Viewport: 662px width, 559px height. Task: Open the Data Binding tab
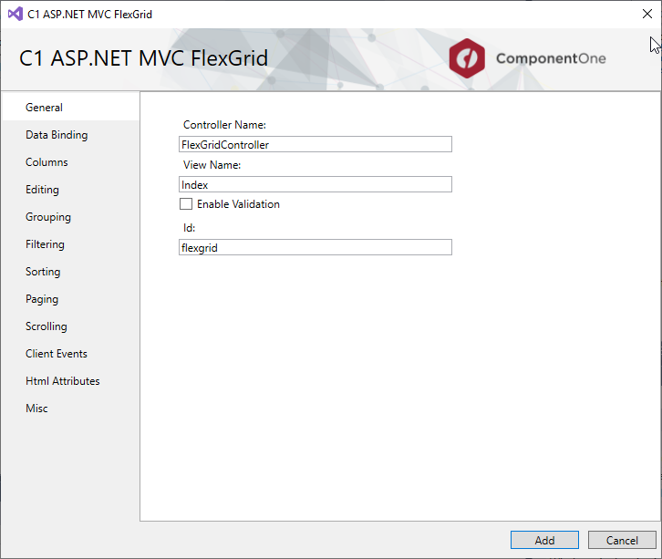[57, 135]
